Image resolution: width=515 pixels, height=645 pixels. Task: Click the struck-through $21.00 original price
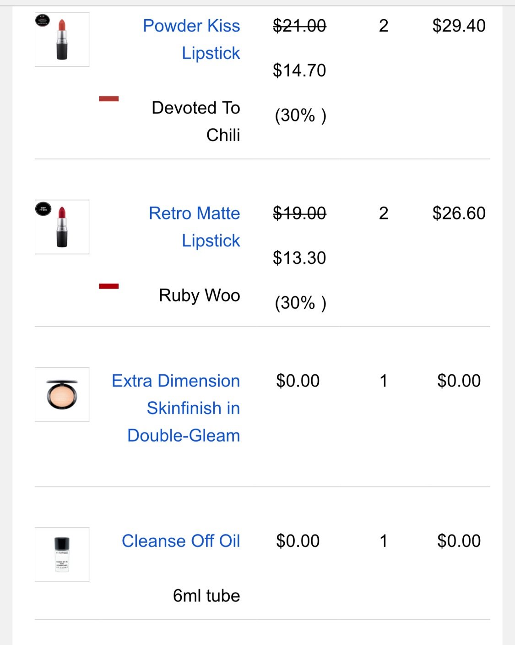point(299,26)
